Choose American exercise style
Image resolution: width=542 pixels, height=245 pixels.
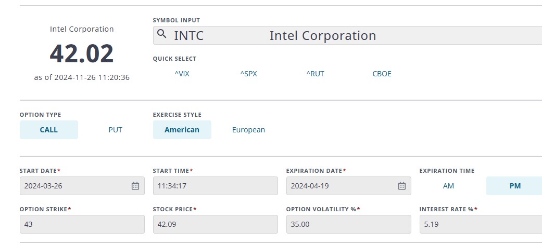click(x=182, y=130)
